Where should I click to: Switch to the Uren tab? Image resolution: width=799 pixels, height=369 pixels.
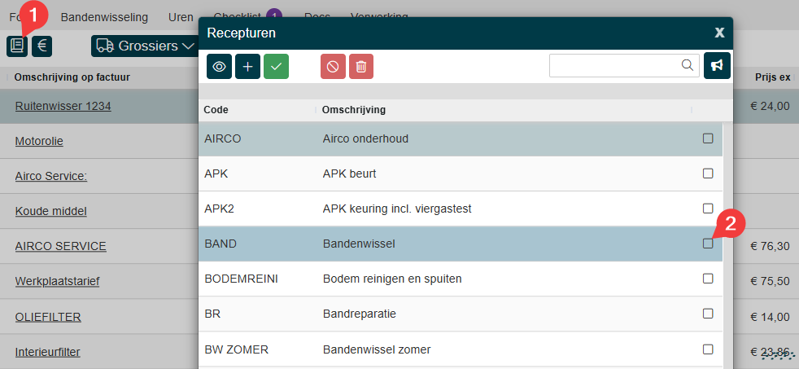(x=181, y=16)
